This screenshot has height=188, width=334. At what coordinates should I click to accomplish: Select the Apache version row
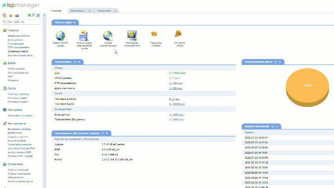click(143, 144)
